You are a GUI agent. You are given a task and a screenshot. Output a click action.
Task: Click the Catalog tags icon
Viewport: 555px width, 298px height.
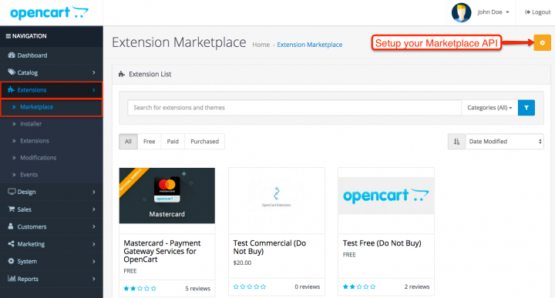click(12, 72)
